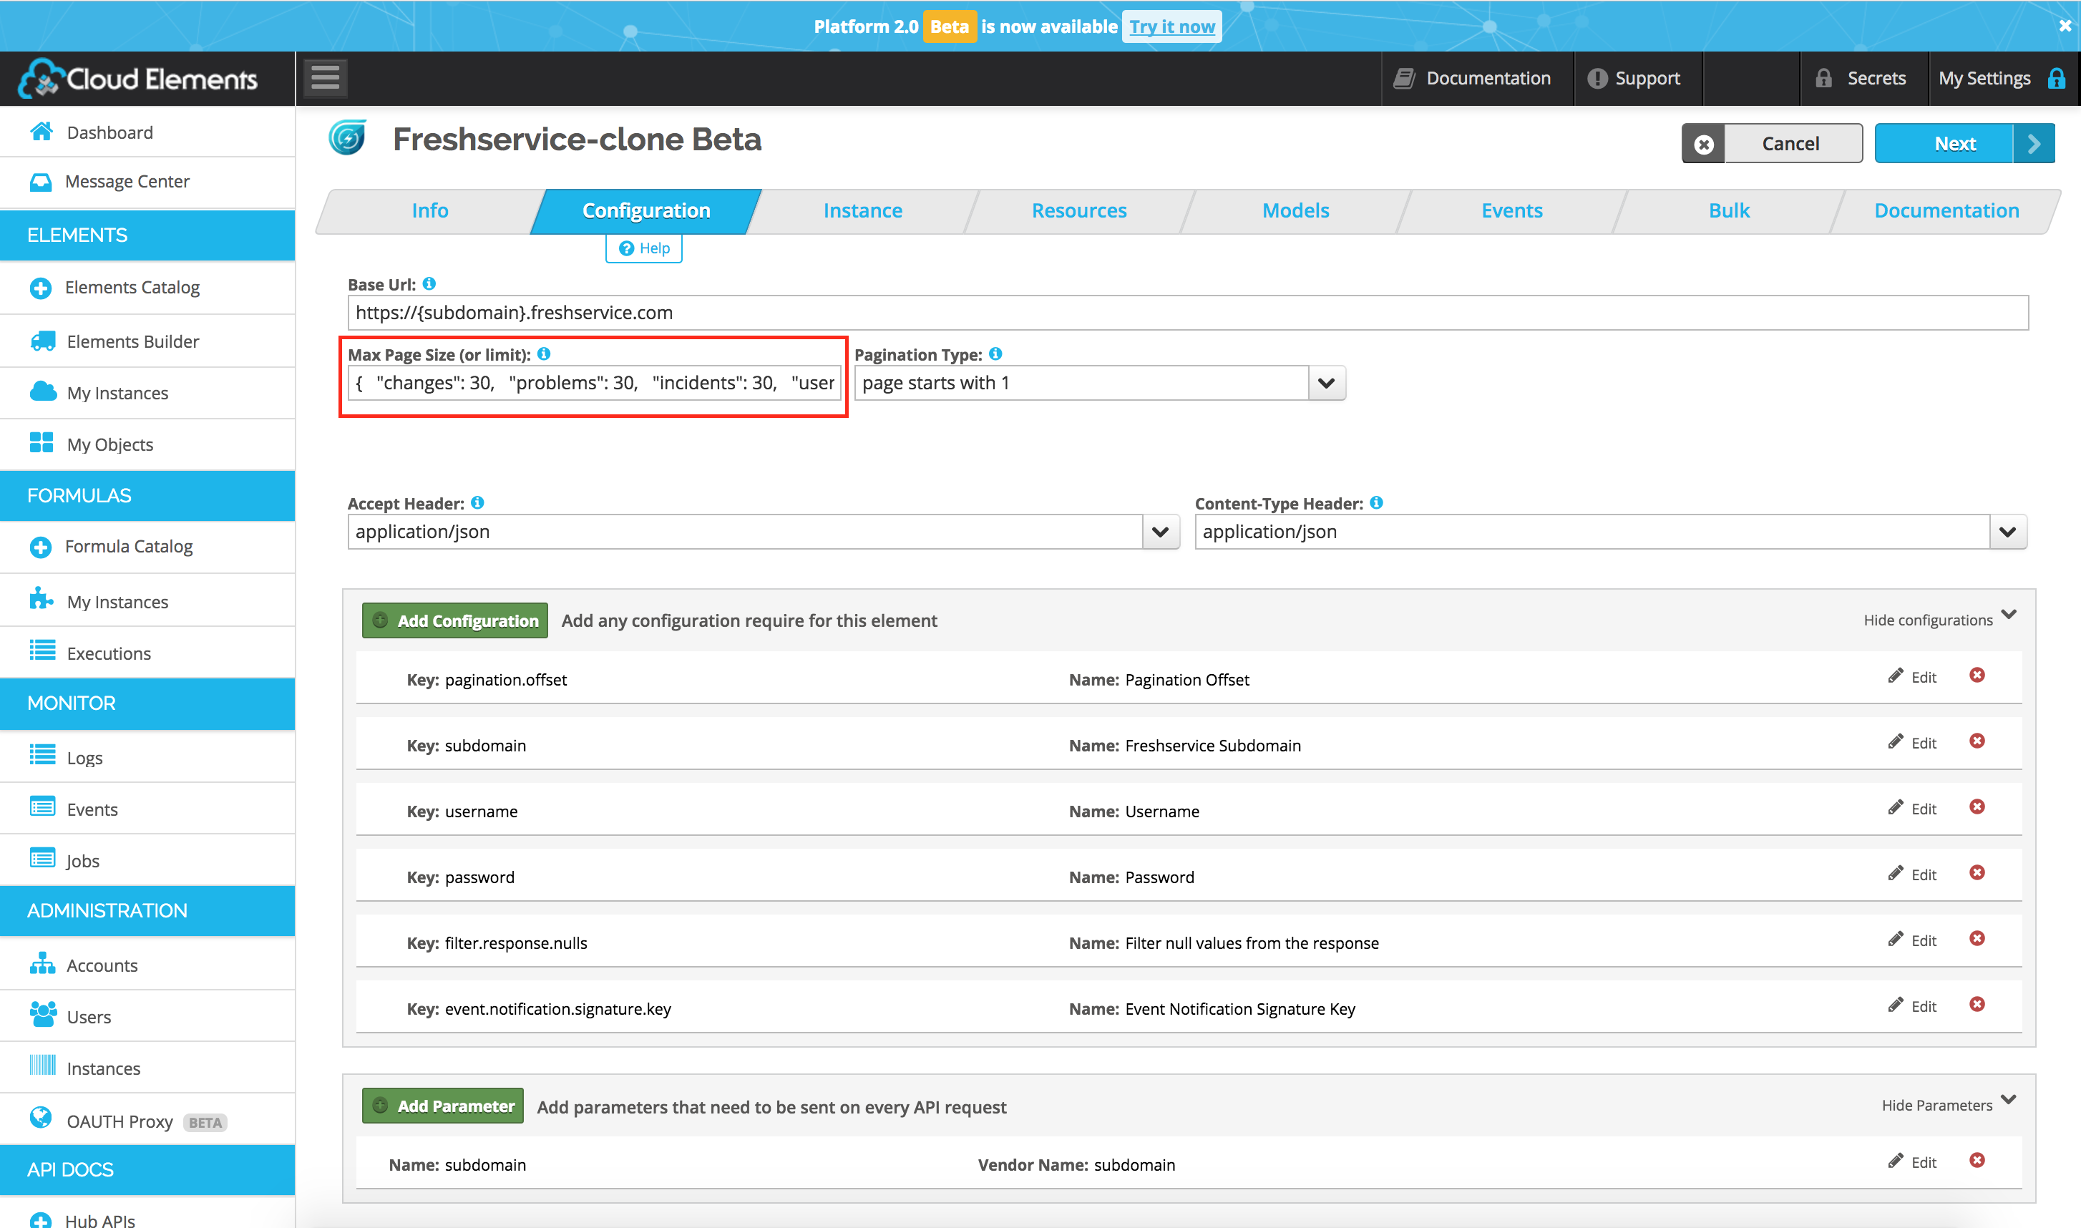The width and height of the screenshot is (2081, 1228).
Task: Click the Add Configuration button
Action: 455,620
